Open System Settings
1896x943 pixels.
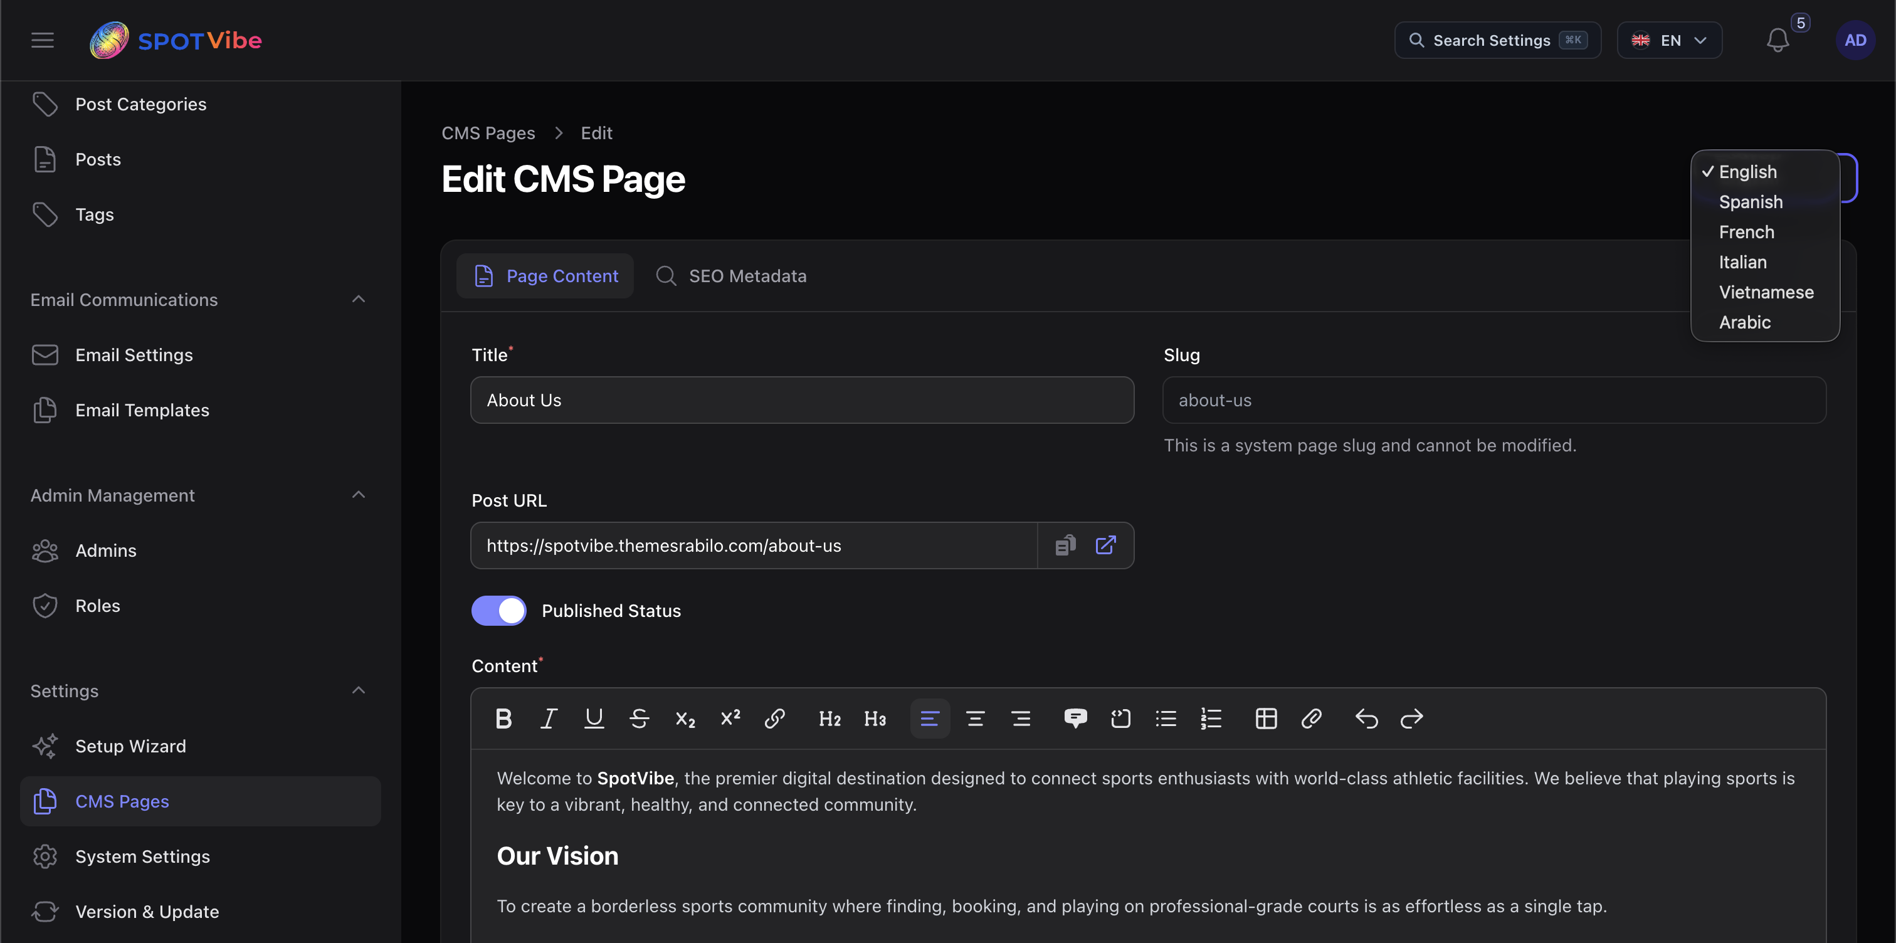coord(200,857)
